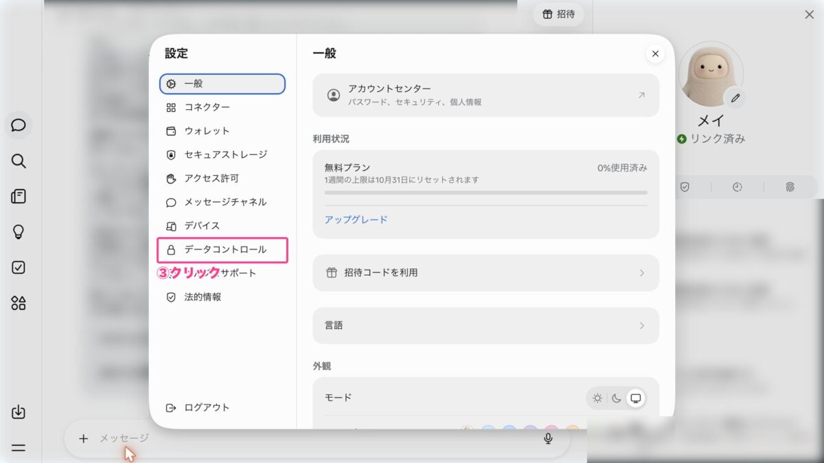Click the 0%使用済み text
This screenshot has height=463, width=824.
pyautogui.click(x=622, y=168)
